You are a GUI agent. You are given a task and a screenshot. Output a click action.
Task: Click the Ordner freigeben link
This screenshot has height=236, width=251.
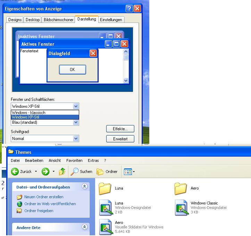point(39,211)
